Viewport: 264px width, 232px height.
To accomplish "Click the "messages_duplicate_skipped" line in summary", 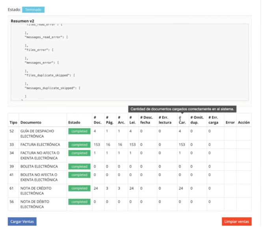I will click(52, 88).
